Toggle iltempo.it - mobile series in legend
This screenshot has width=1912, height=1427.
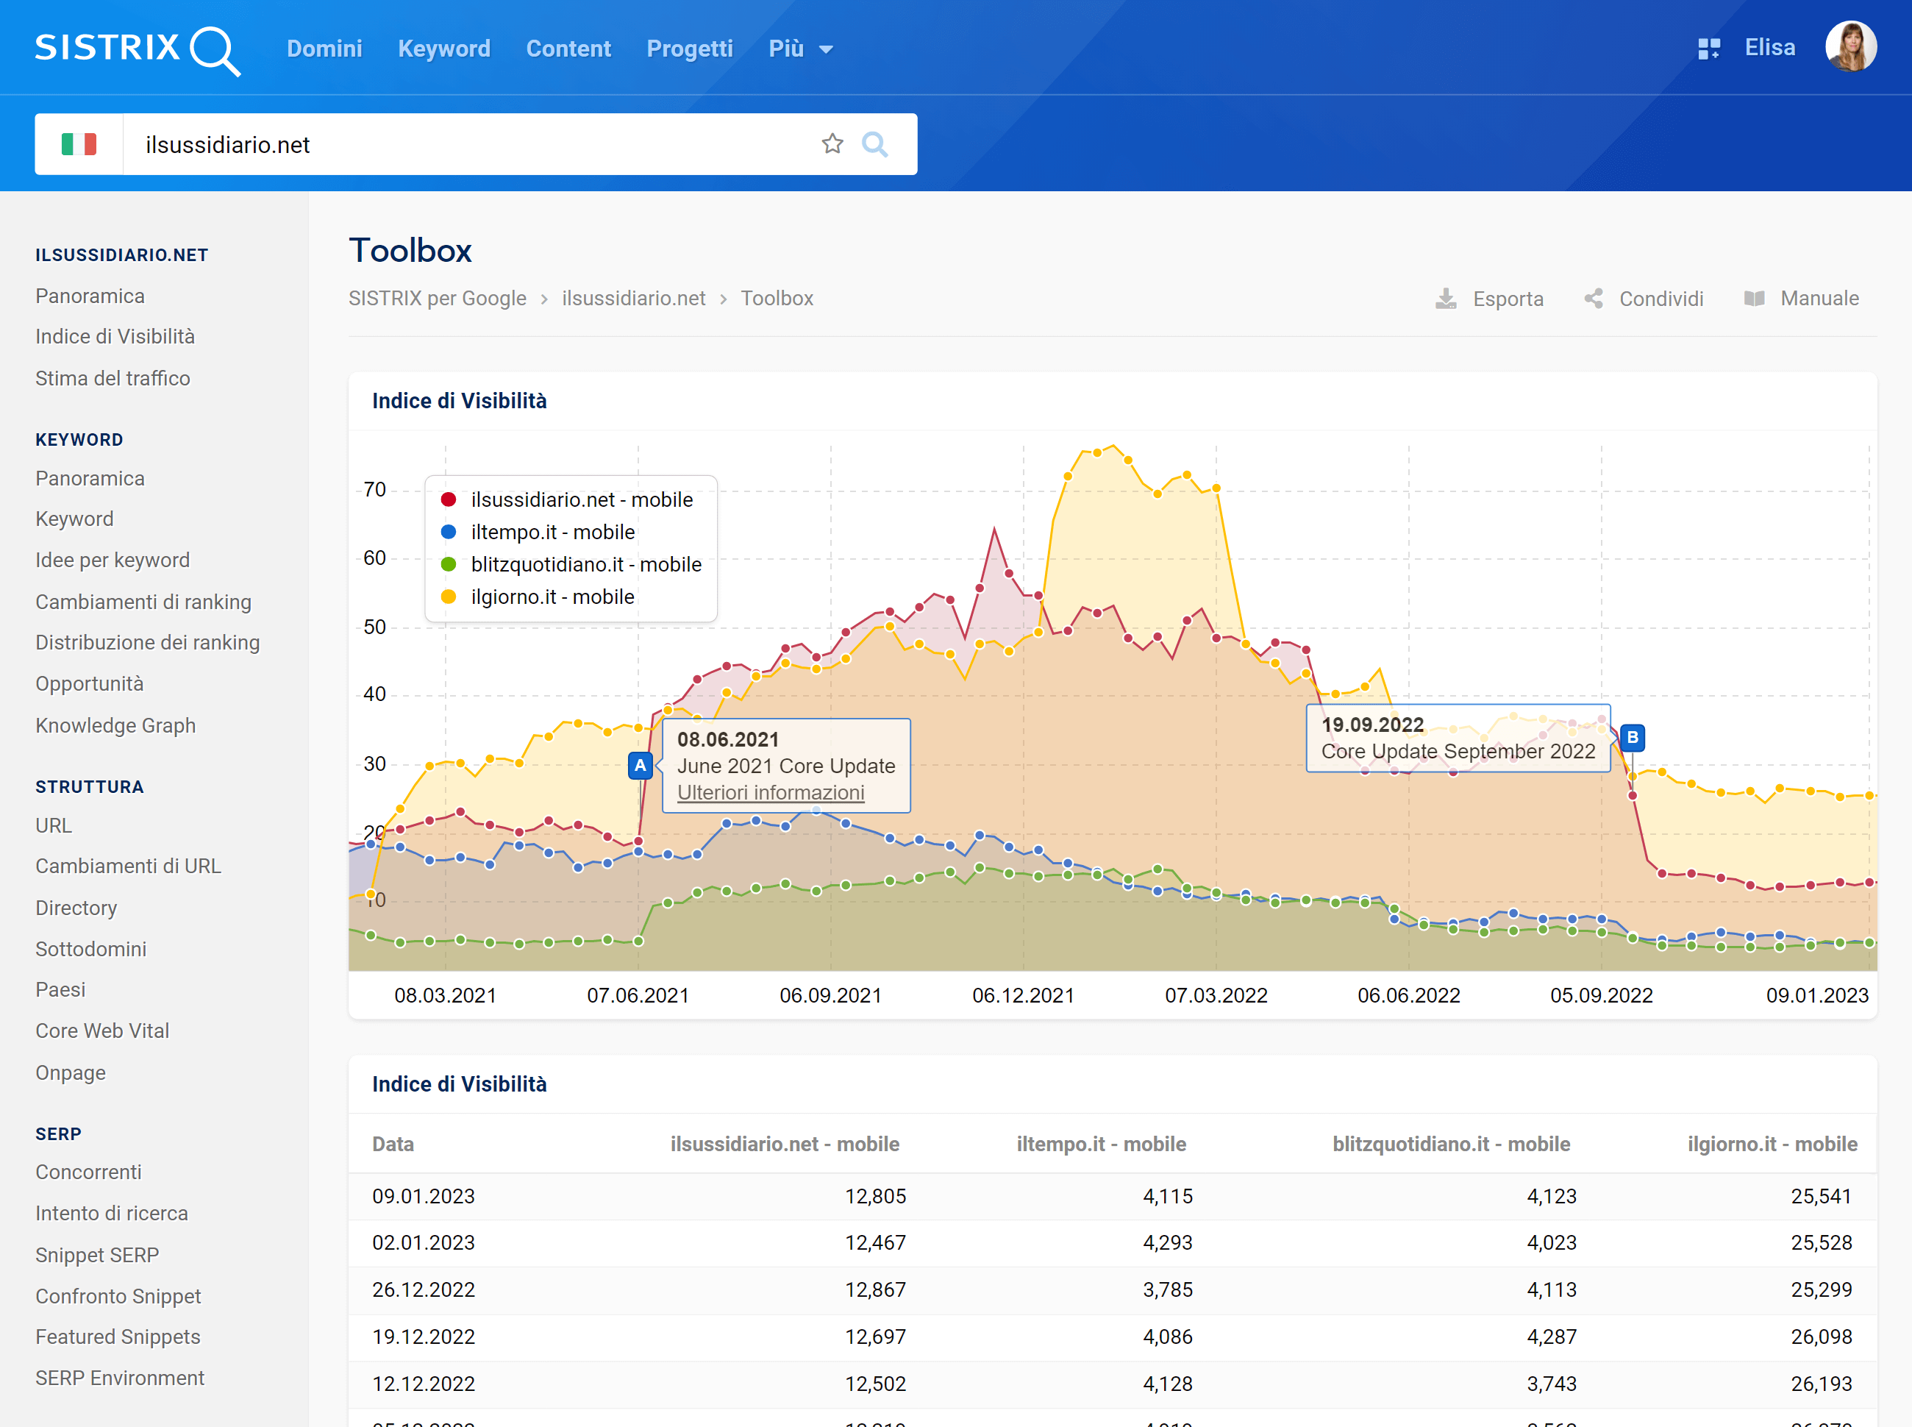tap(537, 532)
